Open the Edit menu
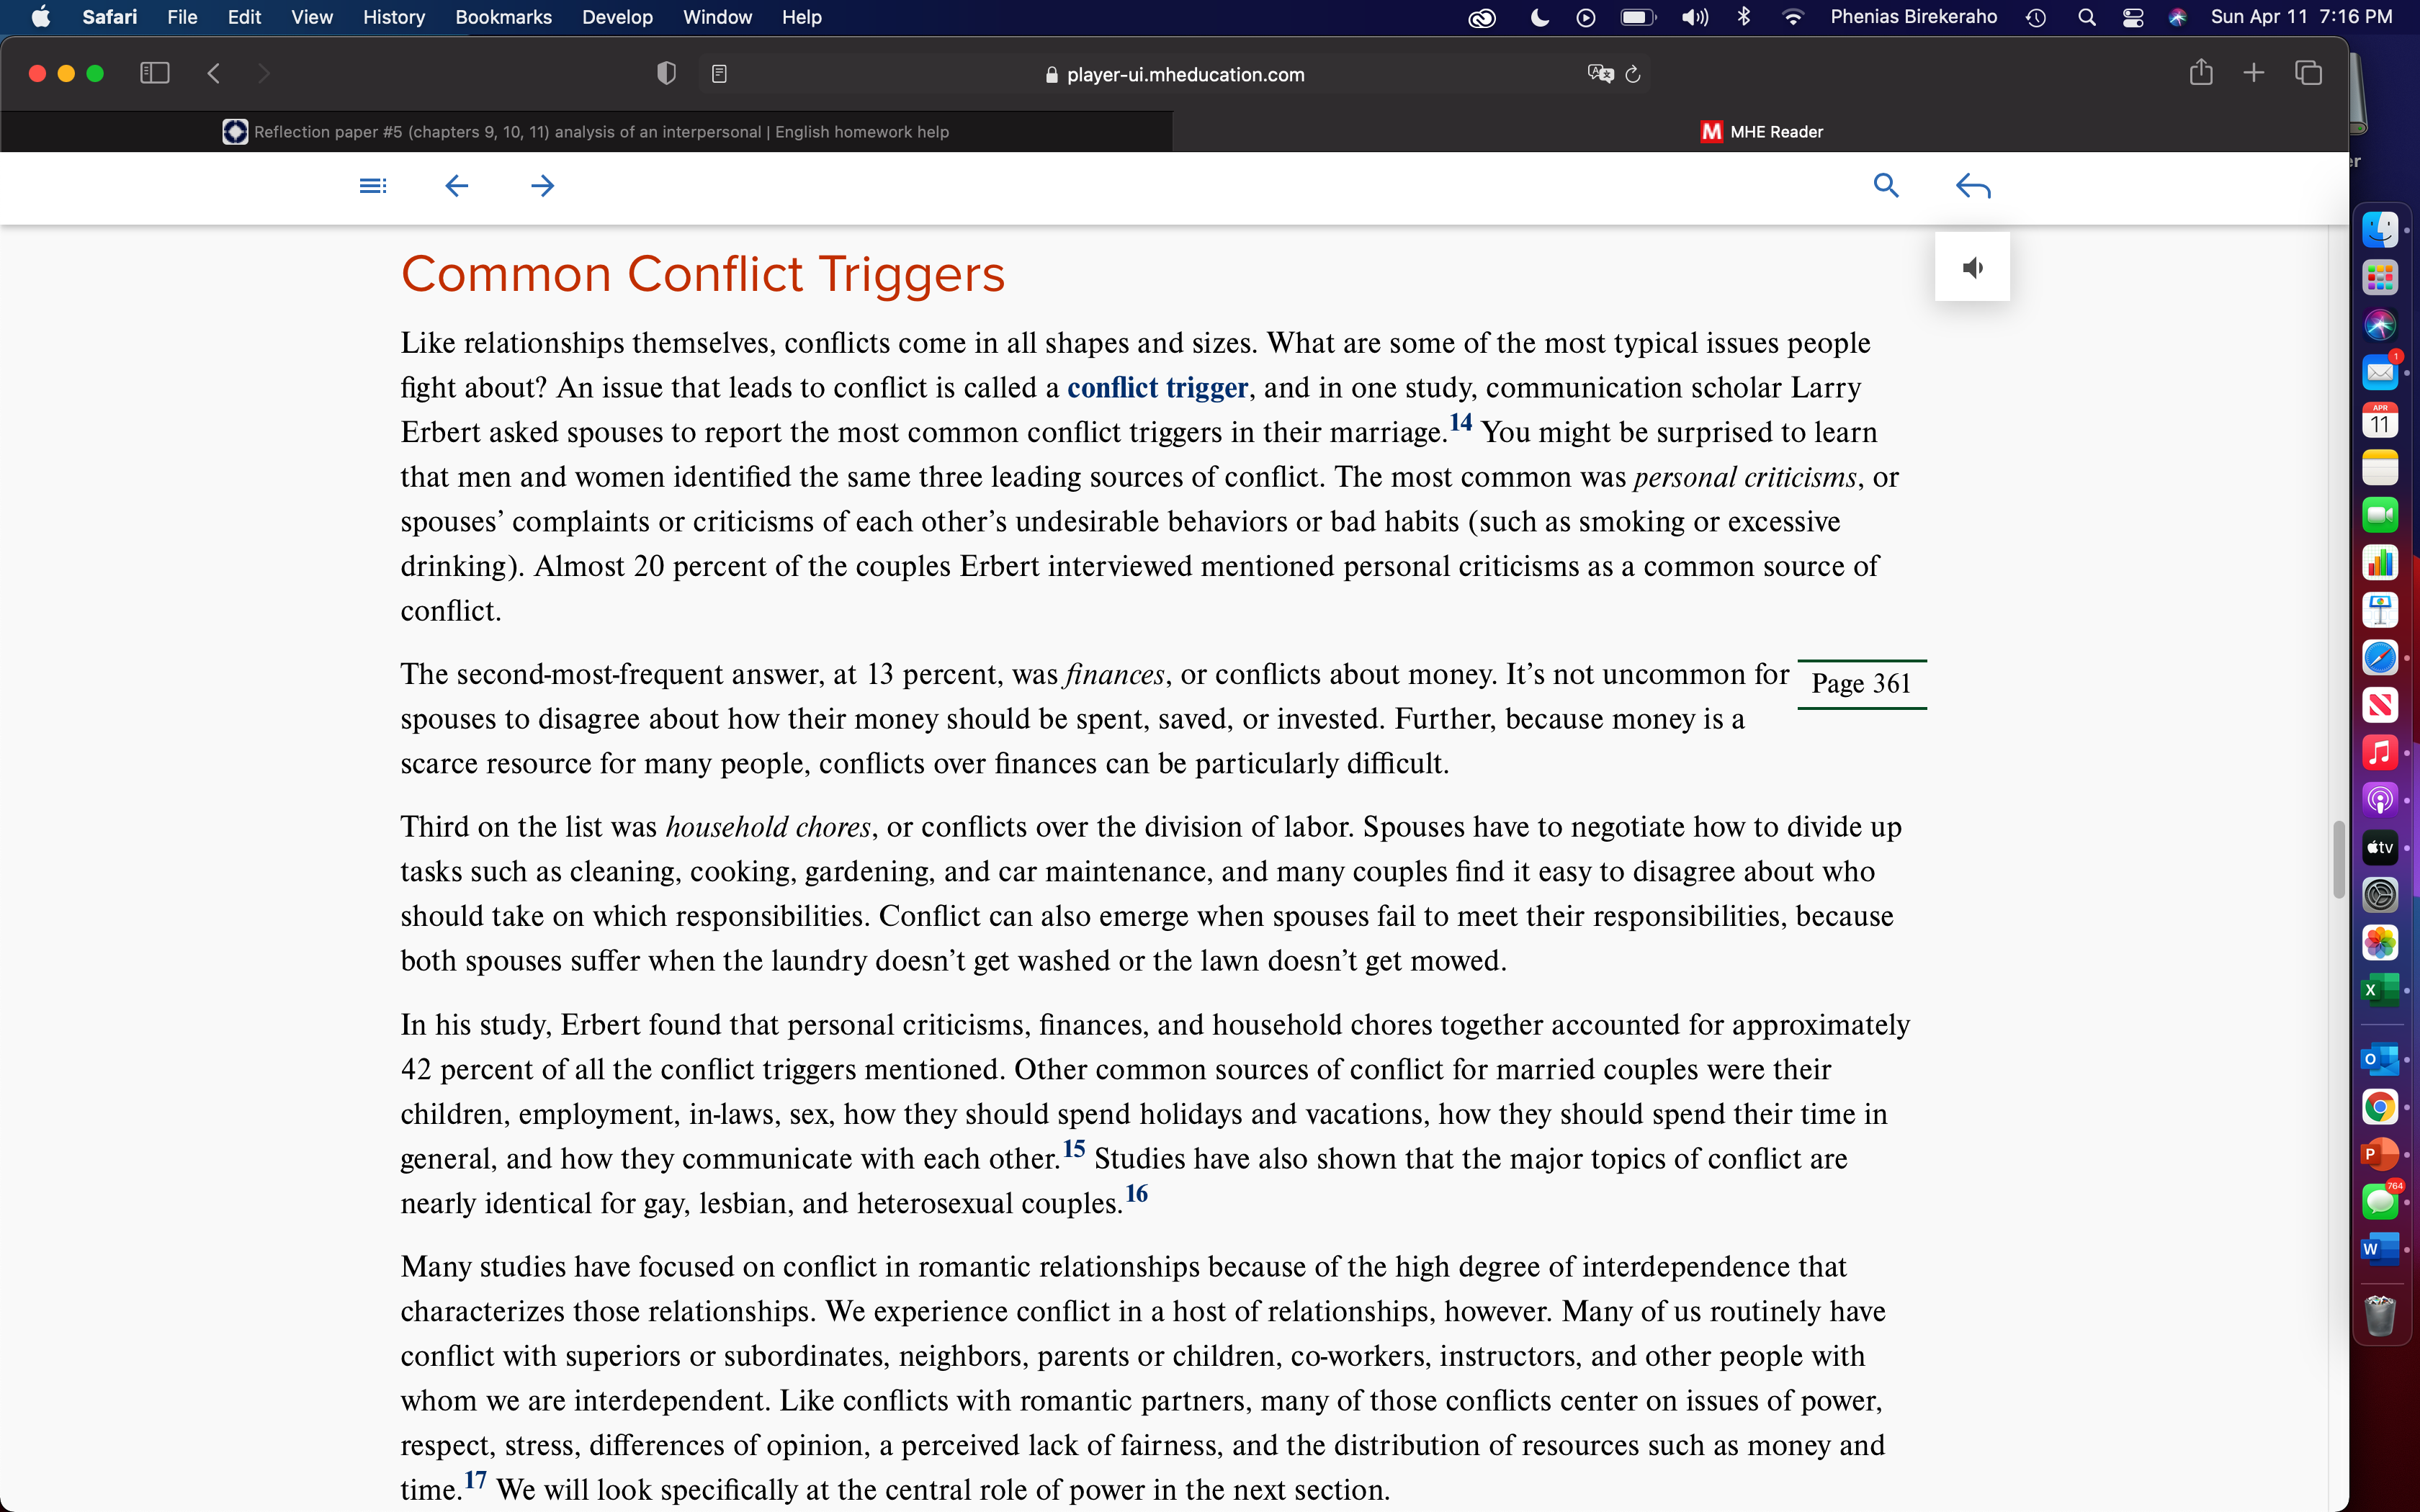 (x=244, y=17)
